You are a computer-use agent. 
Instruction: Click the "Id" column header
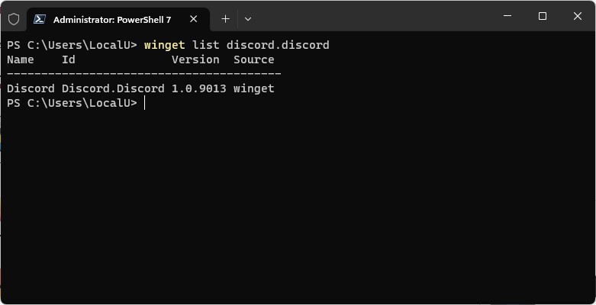click(69, 59)
